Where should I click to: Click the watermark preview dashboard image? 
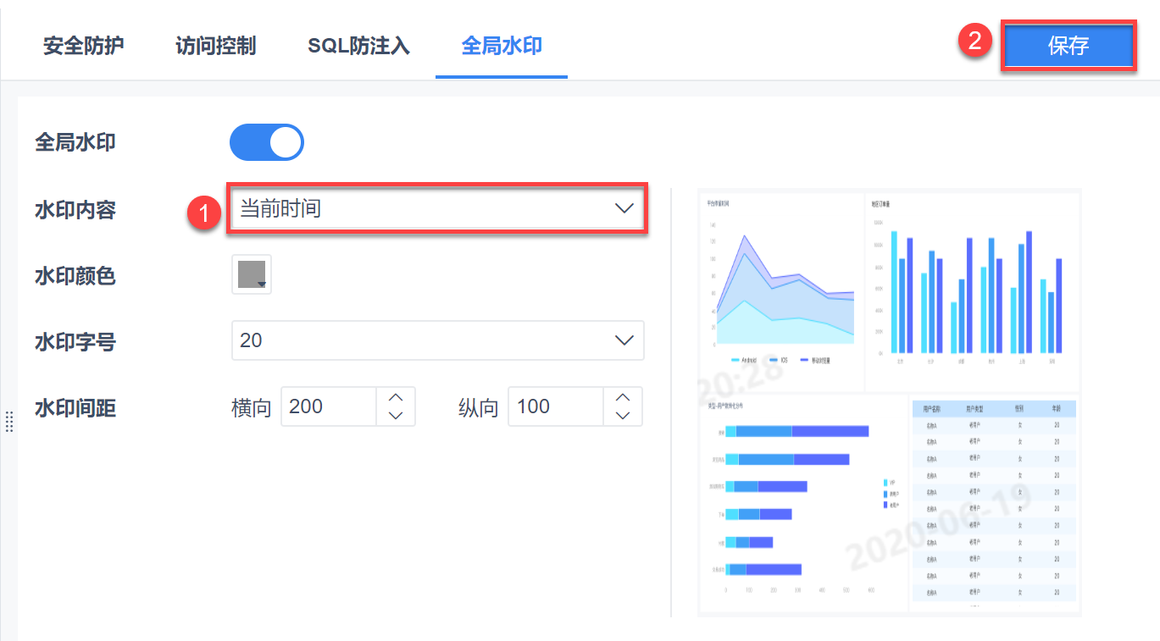[889, 402]
